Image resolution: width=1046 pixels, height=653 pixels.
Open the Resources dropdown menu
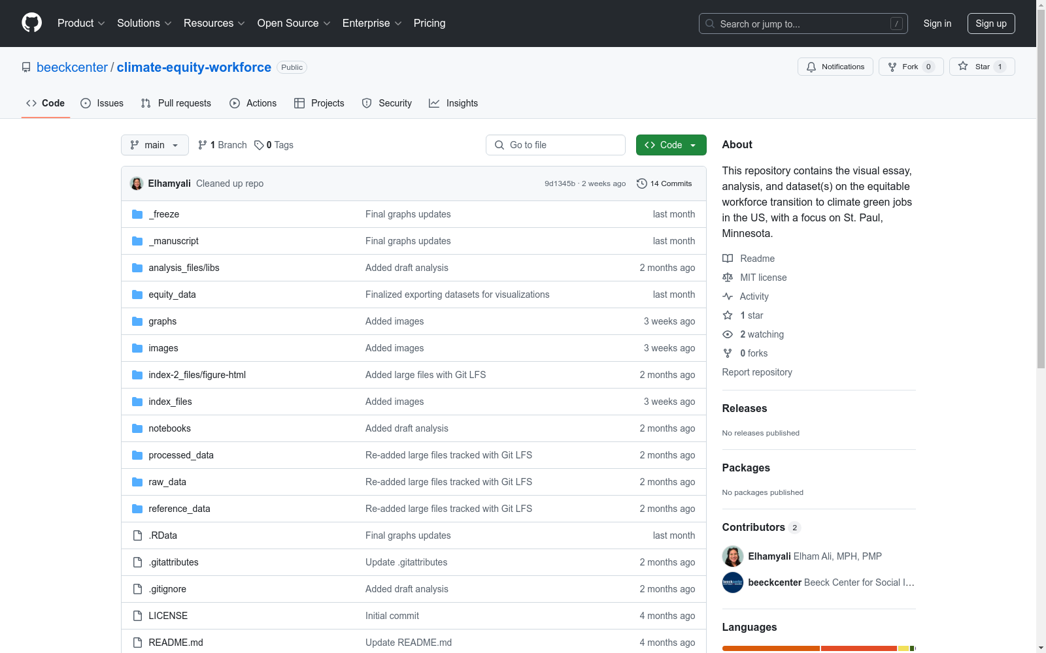click(214, 23)
